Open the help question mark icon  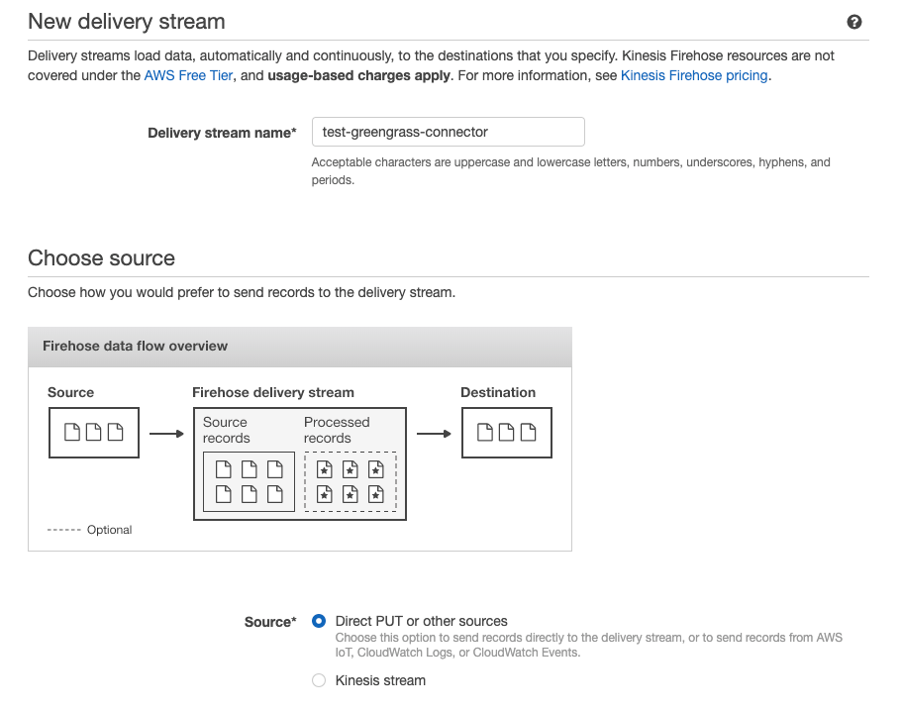854,22
